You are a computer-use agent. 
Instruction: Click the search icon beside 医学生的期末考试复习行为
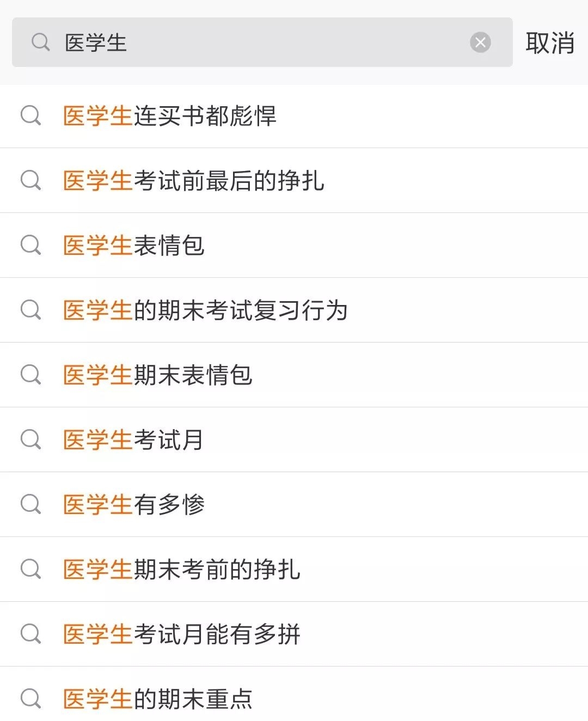point(30,310)
